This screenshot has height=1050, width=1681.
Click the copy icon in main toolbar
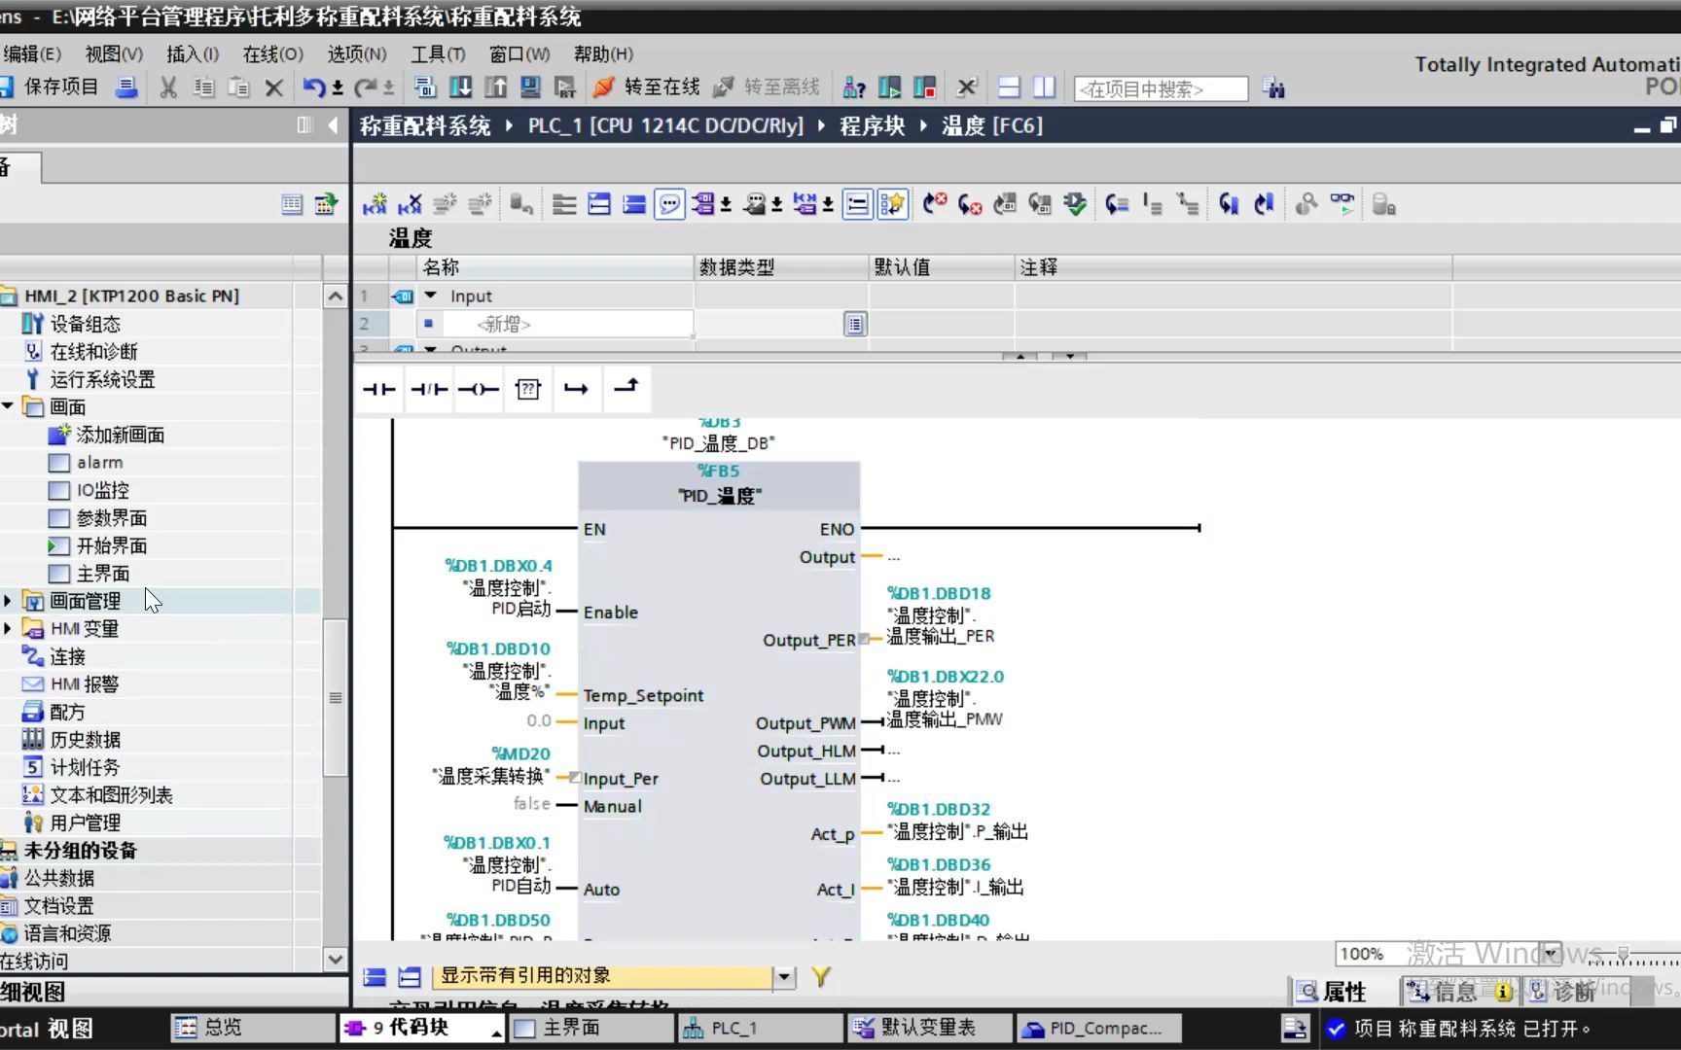(x=203, y=87)
